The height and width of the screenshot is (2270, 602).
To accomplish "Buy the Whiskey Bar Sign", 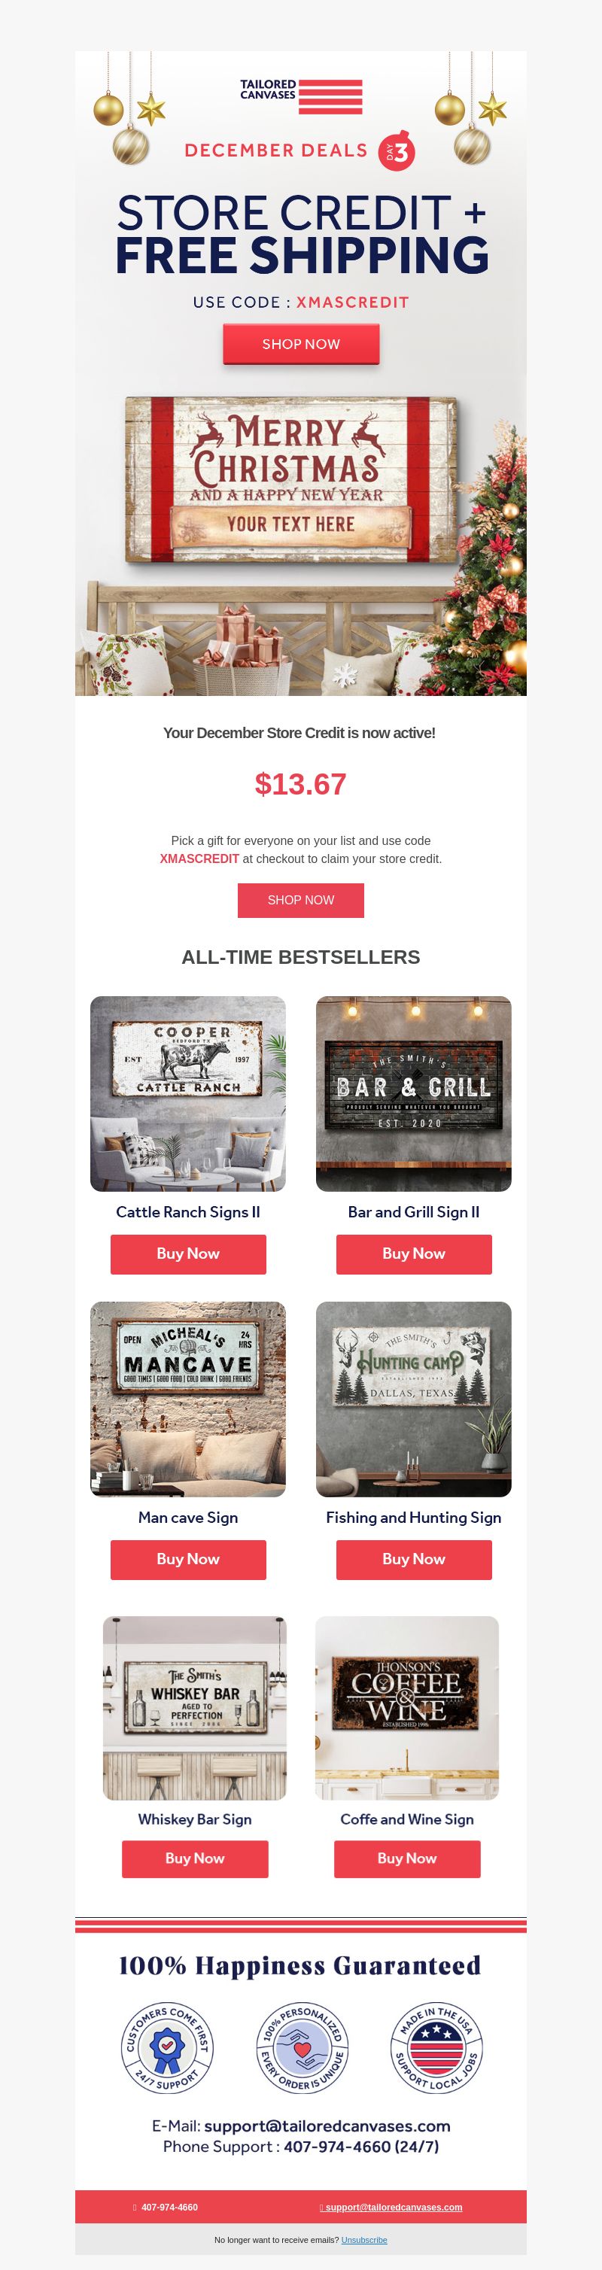I will tap(195, 1858).
